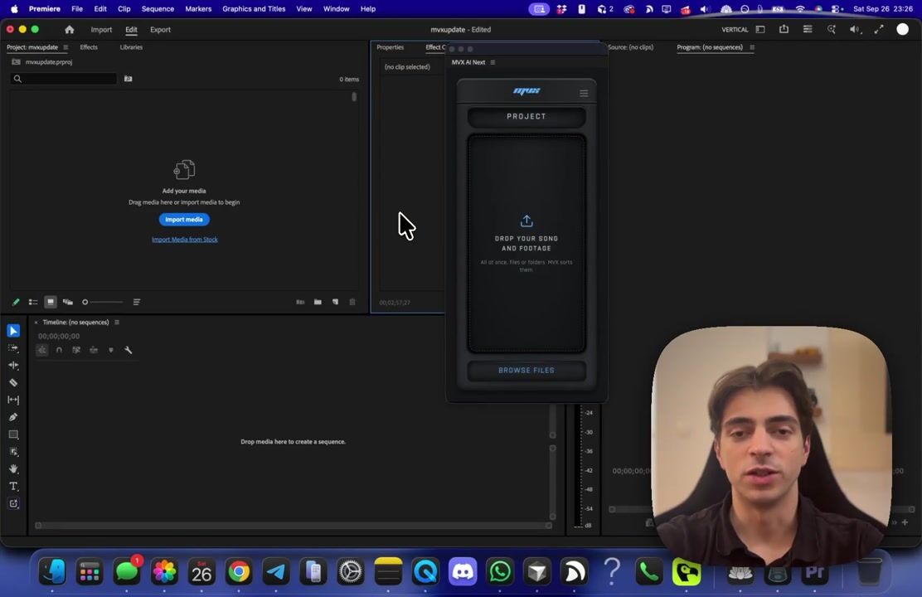The image size is (922, 597).
Task: Open the Timeline panel menu
Action: coord(116,323)
